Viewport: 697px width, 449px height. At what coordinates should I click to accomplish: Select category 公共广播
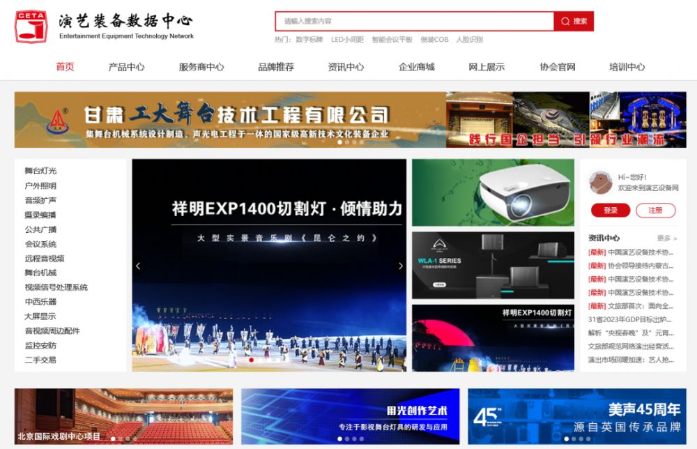[x=40, y=229]
